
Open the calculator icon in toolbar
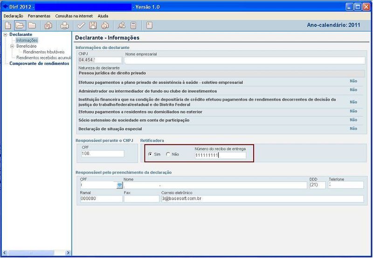pos(133,25)
